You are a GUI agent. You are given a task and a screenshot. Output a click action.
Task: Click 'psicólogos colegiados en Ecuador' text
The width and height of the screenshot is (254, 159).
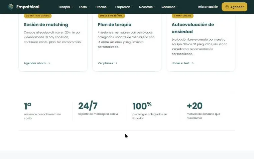pyautogui.click(x=150, y=116)
